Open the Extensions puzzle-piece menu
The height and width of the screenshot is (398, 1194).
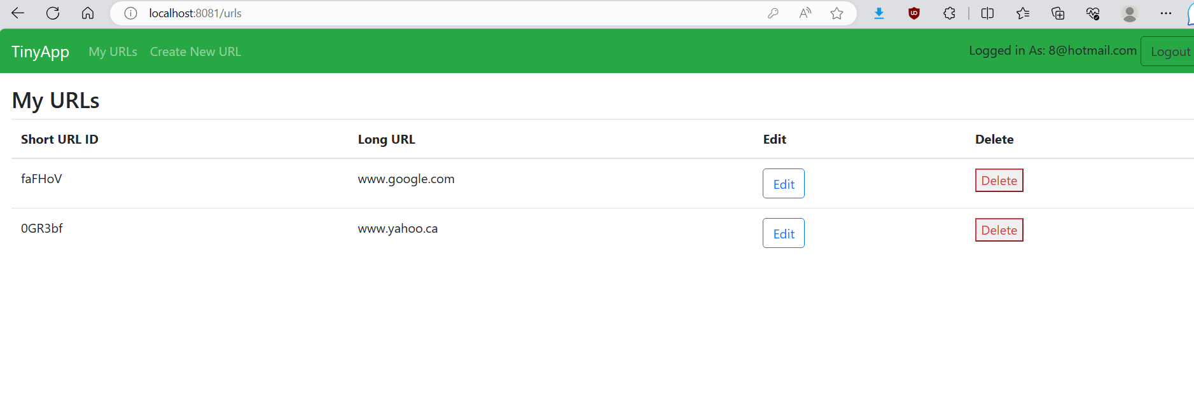click(949, 13)
